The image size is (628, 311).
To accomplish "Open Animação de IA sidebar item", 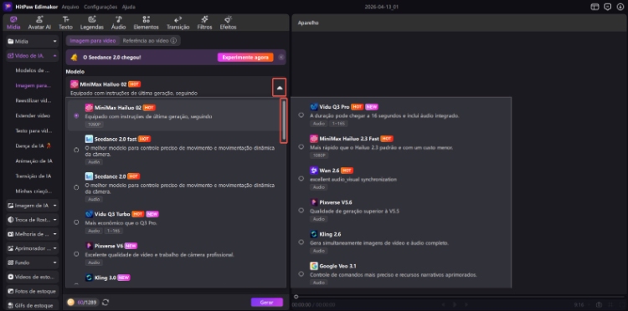I will point(33,161).
